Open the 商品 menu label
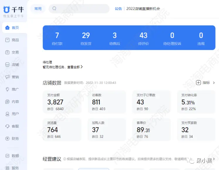Screen dimensions: 219x170 click(x=15, y=40)
